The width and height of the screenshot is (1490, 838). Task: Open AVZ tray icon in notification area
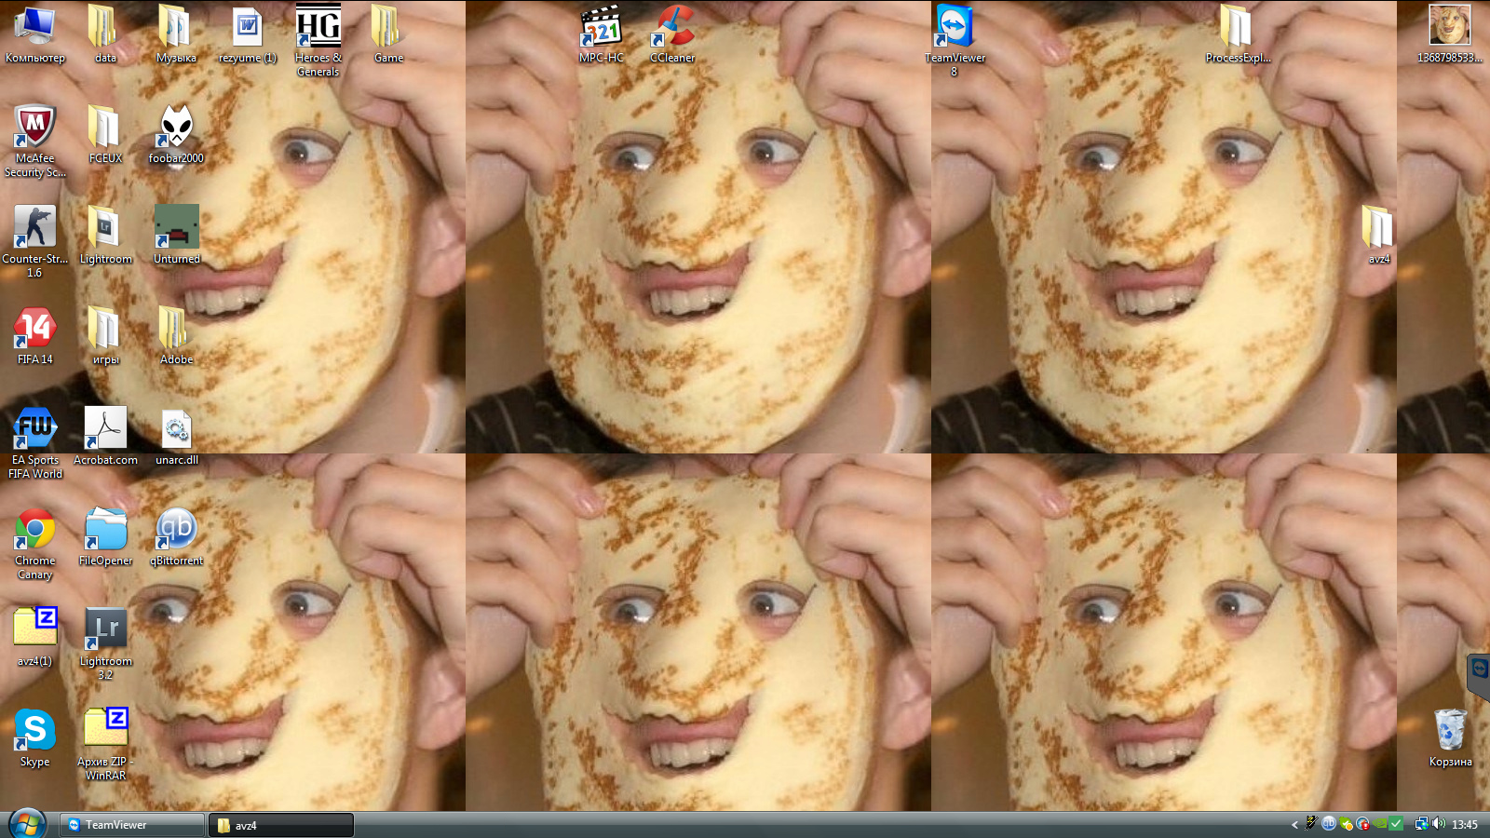tap(1312, 823)
